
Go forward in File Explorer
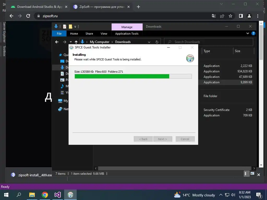[x=65, y=42]
